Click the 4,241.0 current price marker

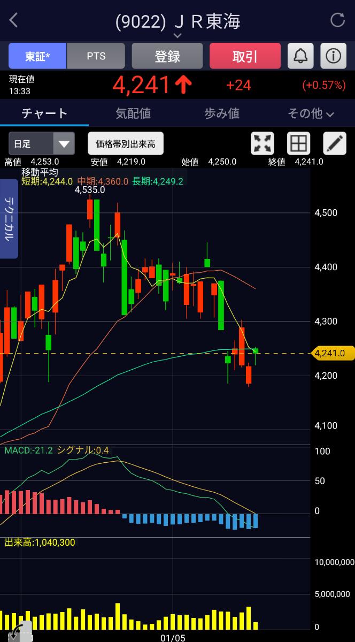point(334,353)
